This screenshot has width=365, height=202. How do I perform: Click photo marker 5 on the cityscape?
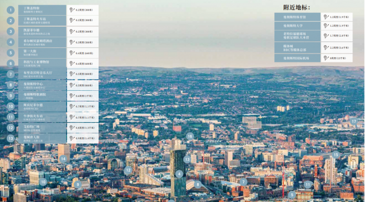[x=292, y=195]
